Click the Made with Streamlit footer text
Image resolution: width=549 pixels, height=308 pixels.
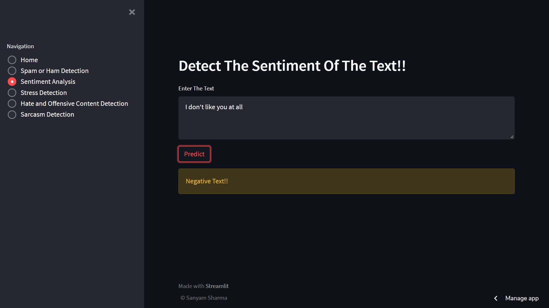tap(203, 286)
